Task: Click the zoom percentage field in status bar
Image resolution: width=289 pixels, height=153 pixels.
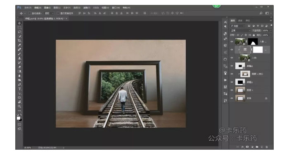Action: click(28, 148)
